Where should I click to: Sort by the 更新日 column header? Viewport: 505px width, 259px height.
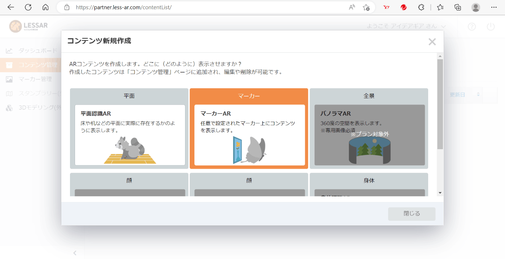[x=457, y=95]
